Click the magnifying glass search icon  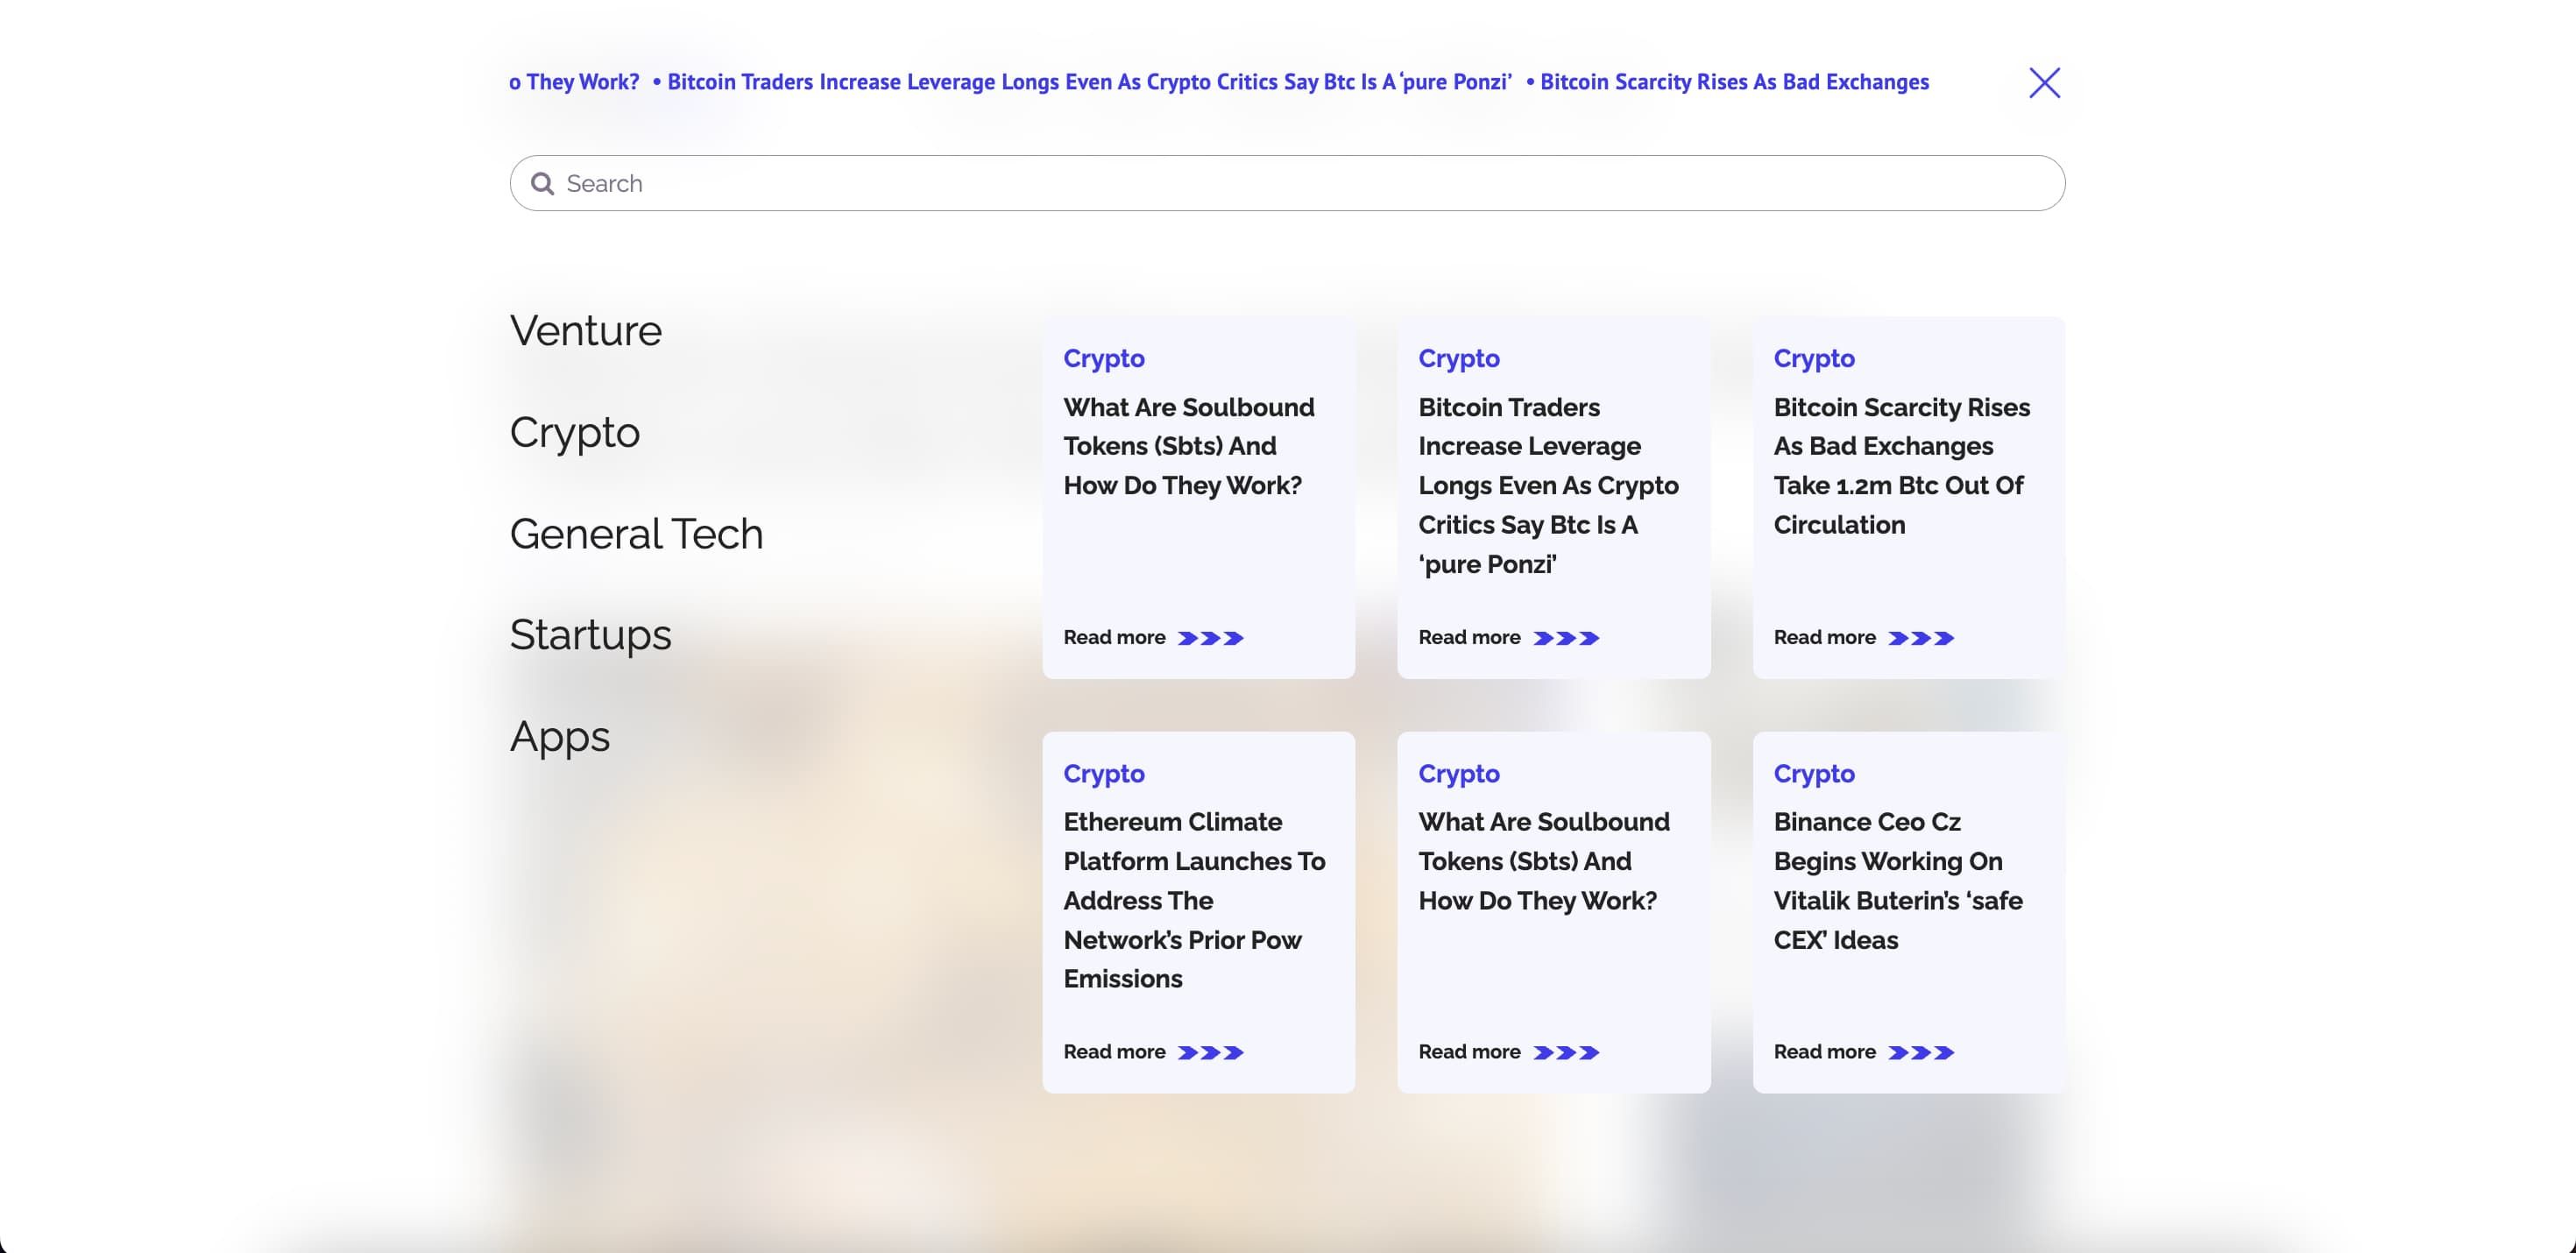tap(542, 184)
